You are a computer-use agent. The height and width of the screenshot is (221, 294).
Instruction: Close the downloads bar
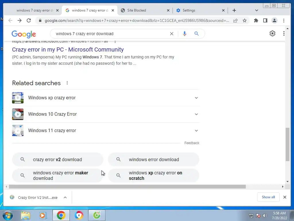(285, 197)
